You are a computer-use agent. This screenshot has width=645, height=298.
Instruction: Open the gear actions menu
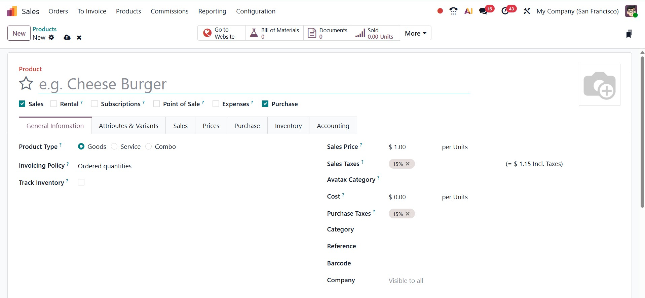[51, 37]
